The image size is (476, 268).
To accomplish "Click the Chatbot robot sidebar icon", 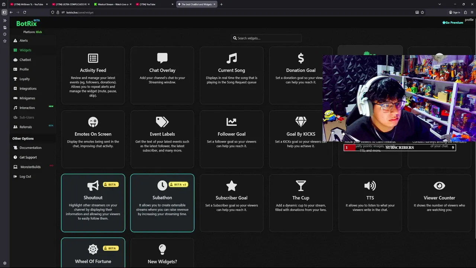I will point(15,60).
